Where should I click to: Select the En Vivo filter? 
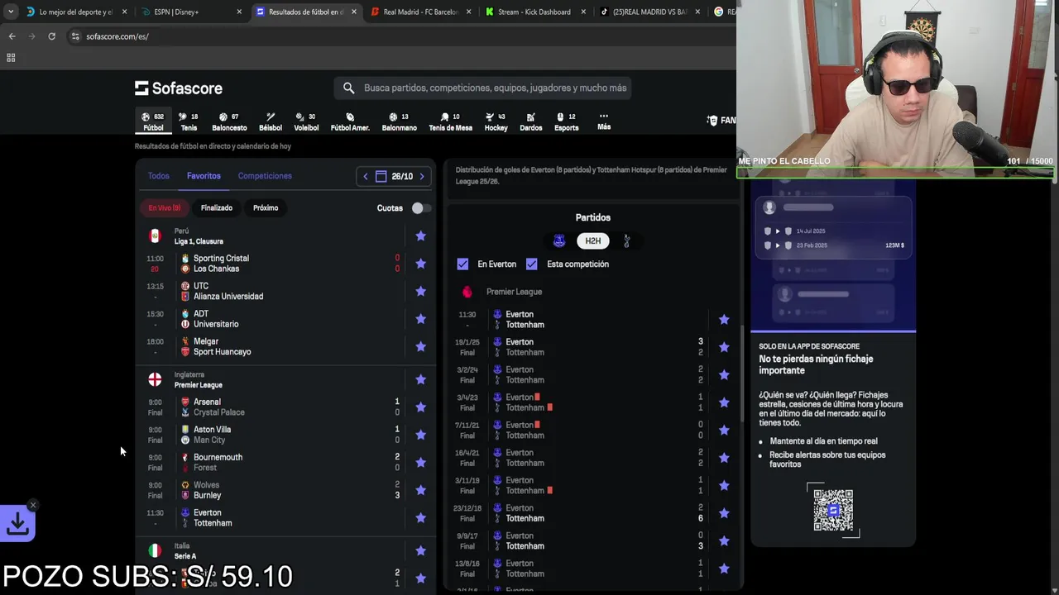(x=164, y=207)
